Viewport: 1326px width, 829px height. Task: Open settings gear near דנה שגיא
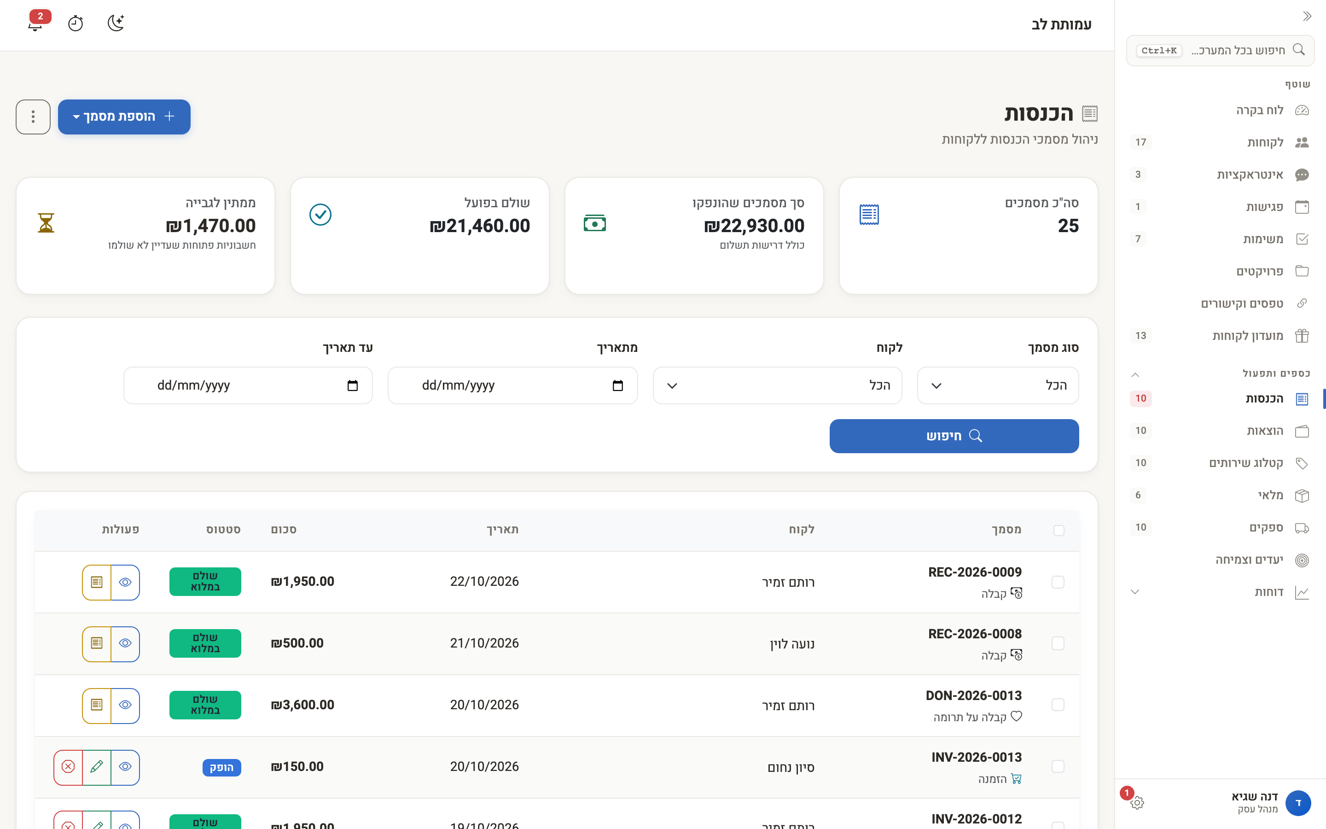(1137, 803)
